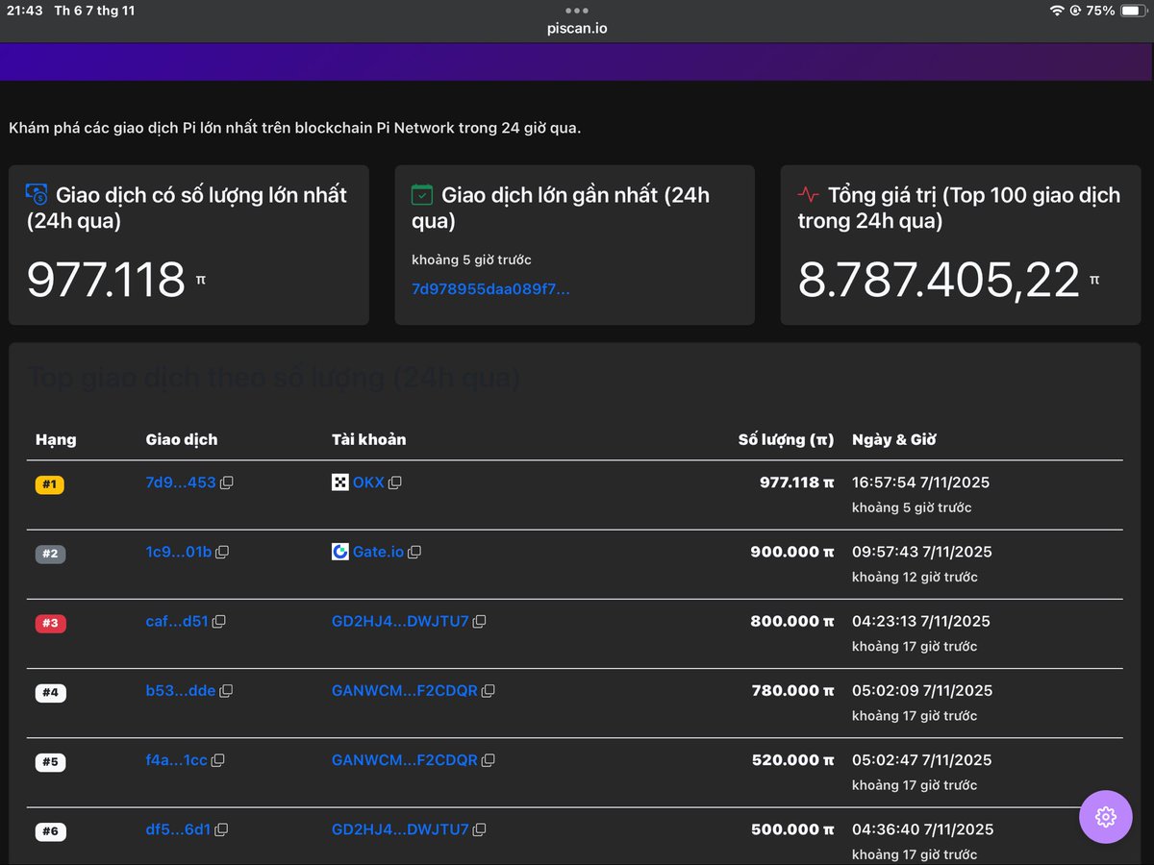The height and width of the screenshot is (865, 1154).
Task: Click the Giao dịch column header
Action: (x=182, y=439)
